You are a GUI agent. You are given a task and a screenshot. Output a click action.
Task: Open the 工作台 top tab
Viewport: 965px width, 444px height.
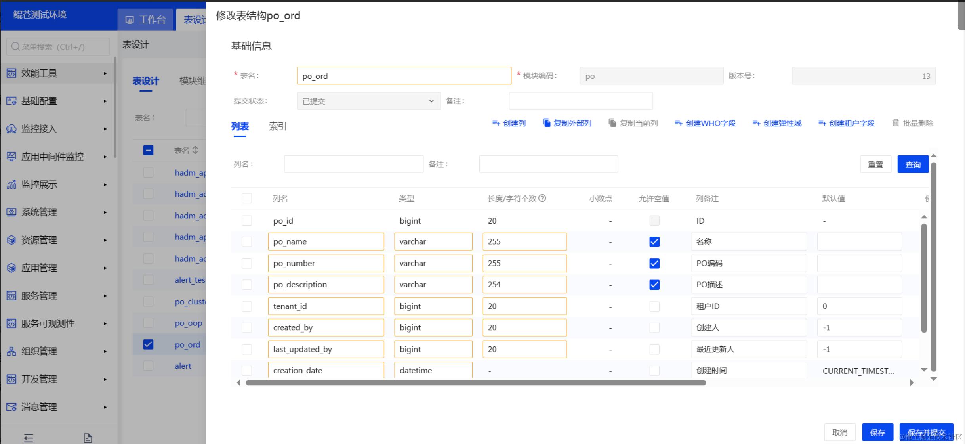[x=145, y=20]
